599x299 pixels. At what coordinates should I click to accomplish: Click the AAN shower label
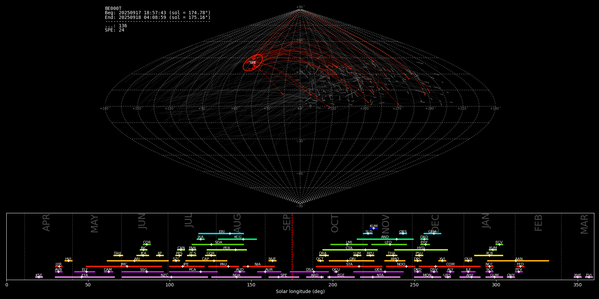tap(519, 259)
